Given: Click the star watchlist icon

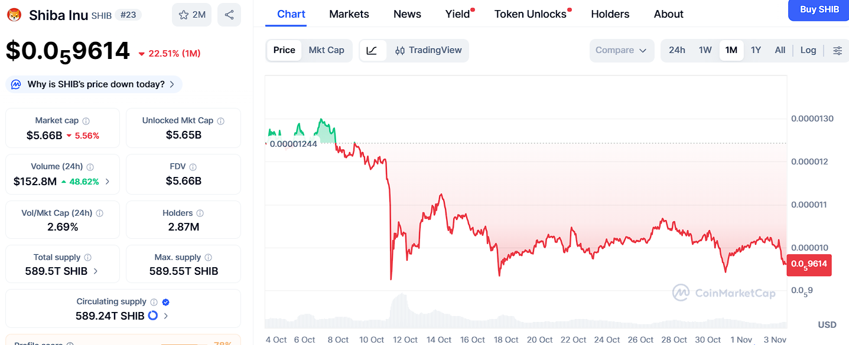Looking at the screenshot, I should pyautogui.click(x=184, y=15).
